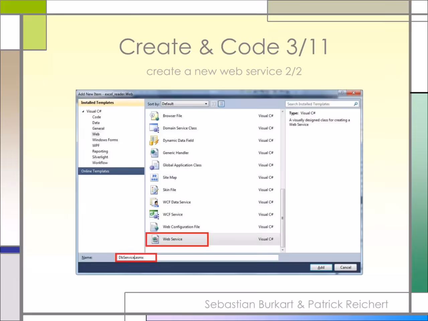Select the 'WCF Data Service' template name
Viewport: 428px width, 321px height.
(177, 202)
